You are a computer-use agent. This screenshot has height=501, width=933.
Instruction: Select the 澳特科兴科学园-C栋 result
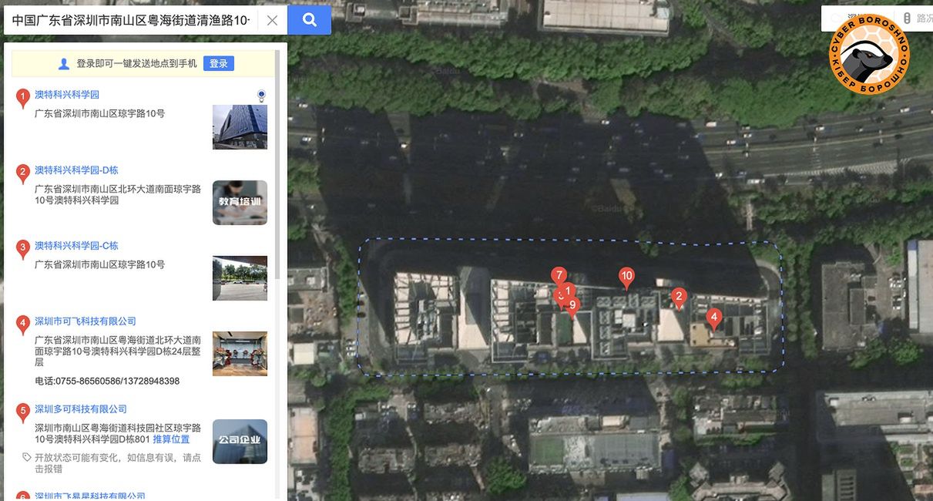[x=76, y=246]
